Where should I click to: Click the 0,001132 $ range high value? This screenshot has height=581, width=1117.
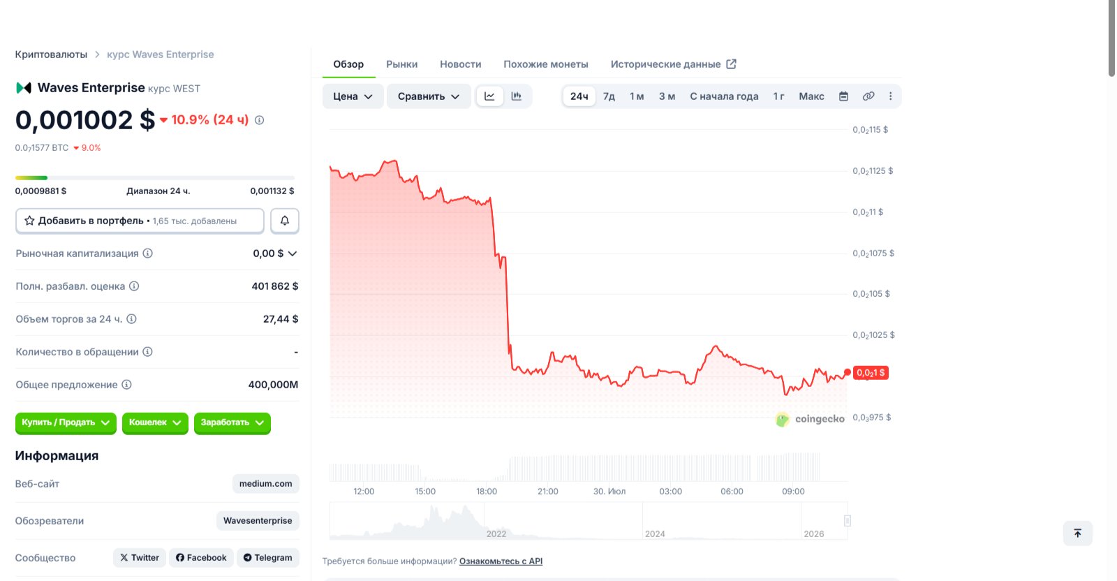click(272, 191)
